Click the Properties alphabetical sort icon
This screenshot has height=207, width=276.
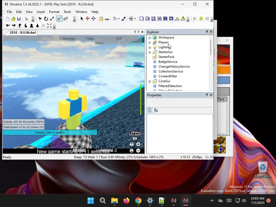point(156,110)
